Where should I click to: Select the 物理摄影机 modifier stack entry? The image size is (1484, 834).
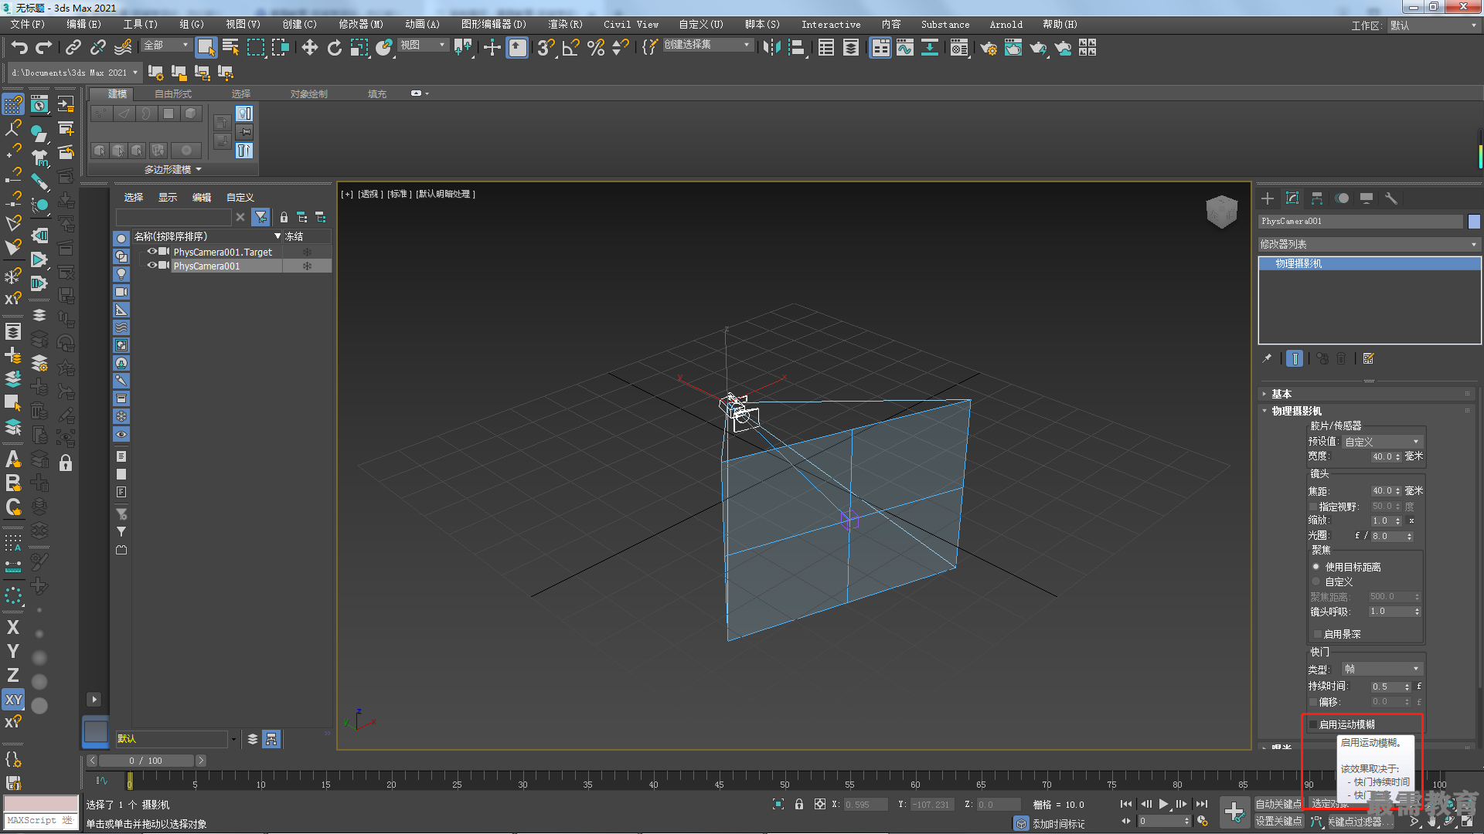(1369, 264)
